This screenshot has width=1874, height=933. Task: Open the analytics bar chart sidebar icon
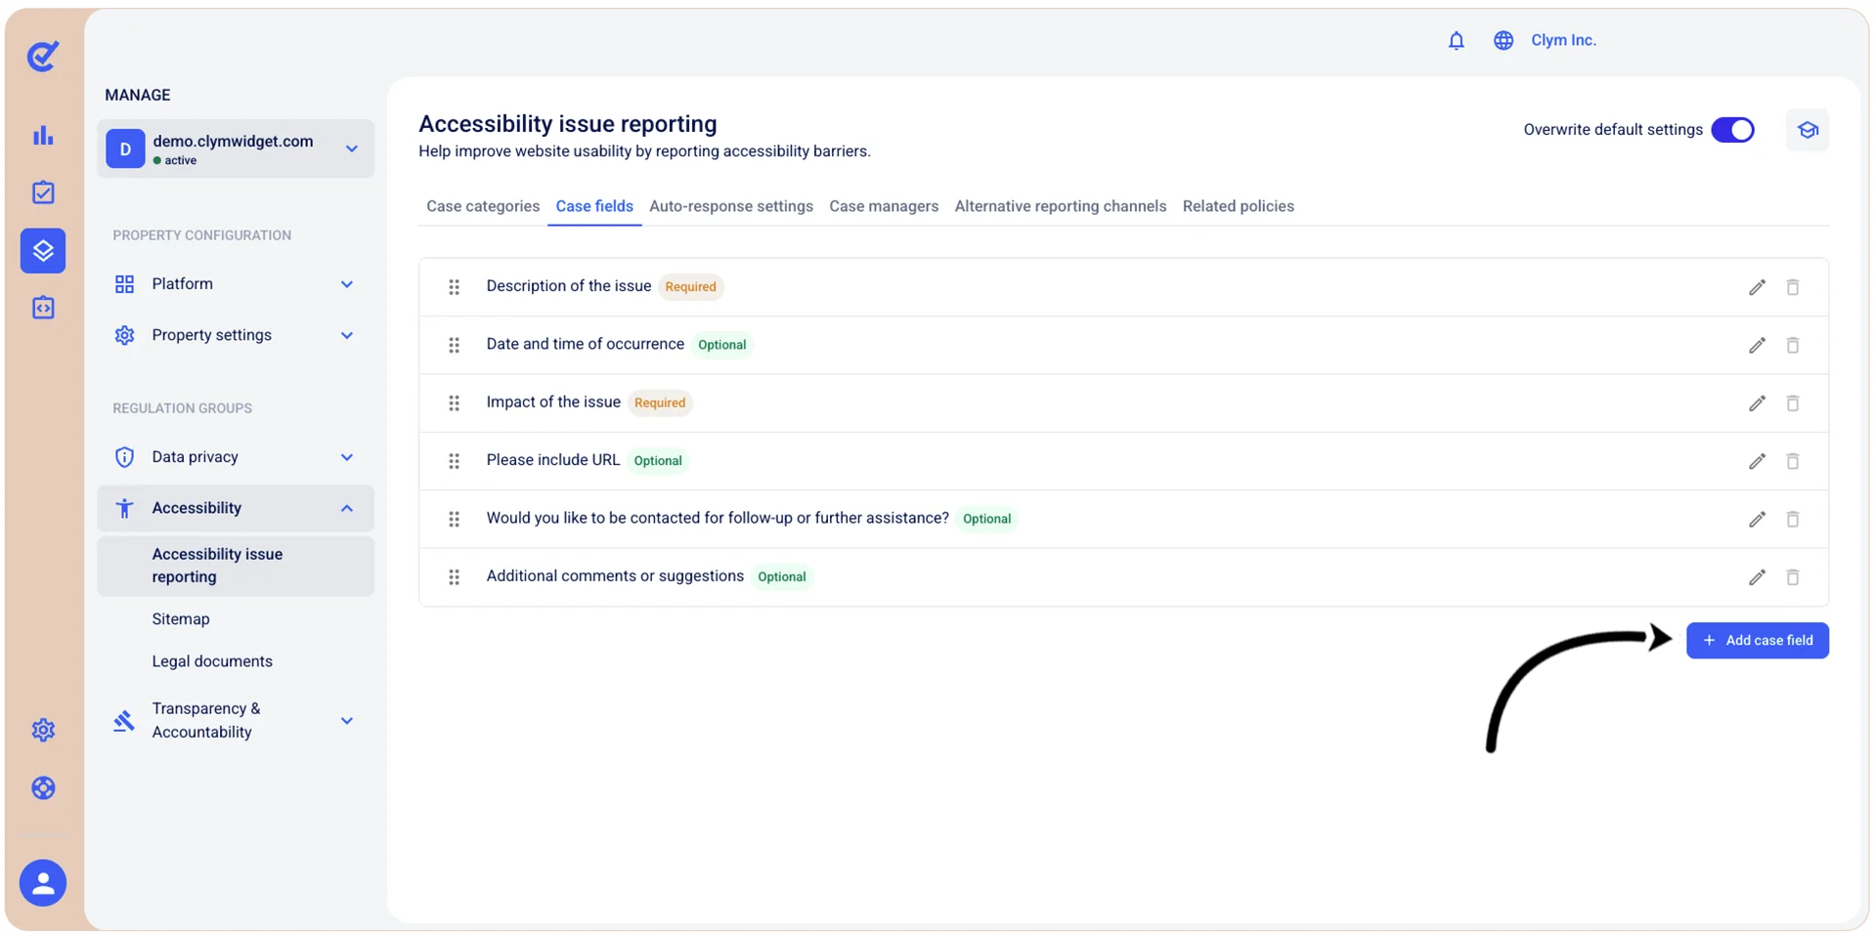43,136
